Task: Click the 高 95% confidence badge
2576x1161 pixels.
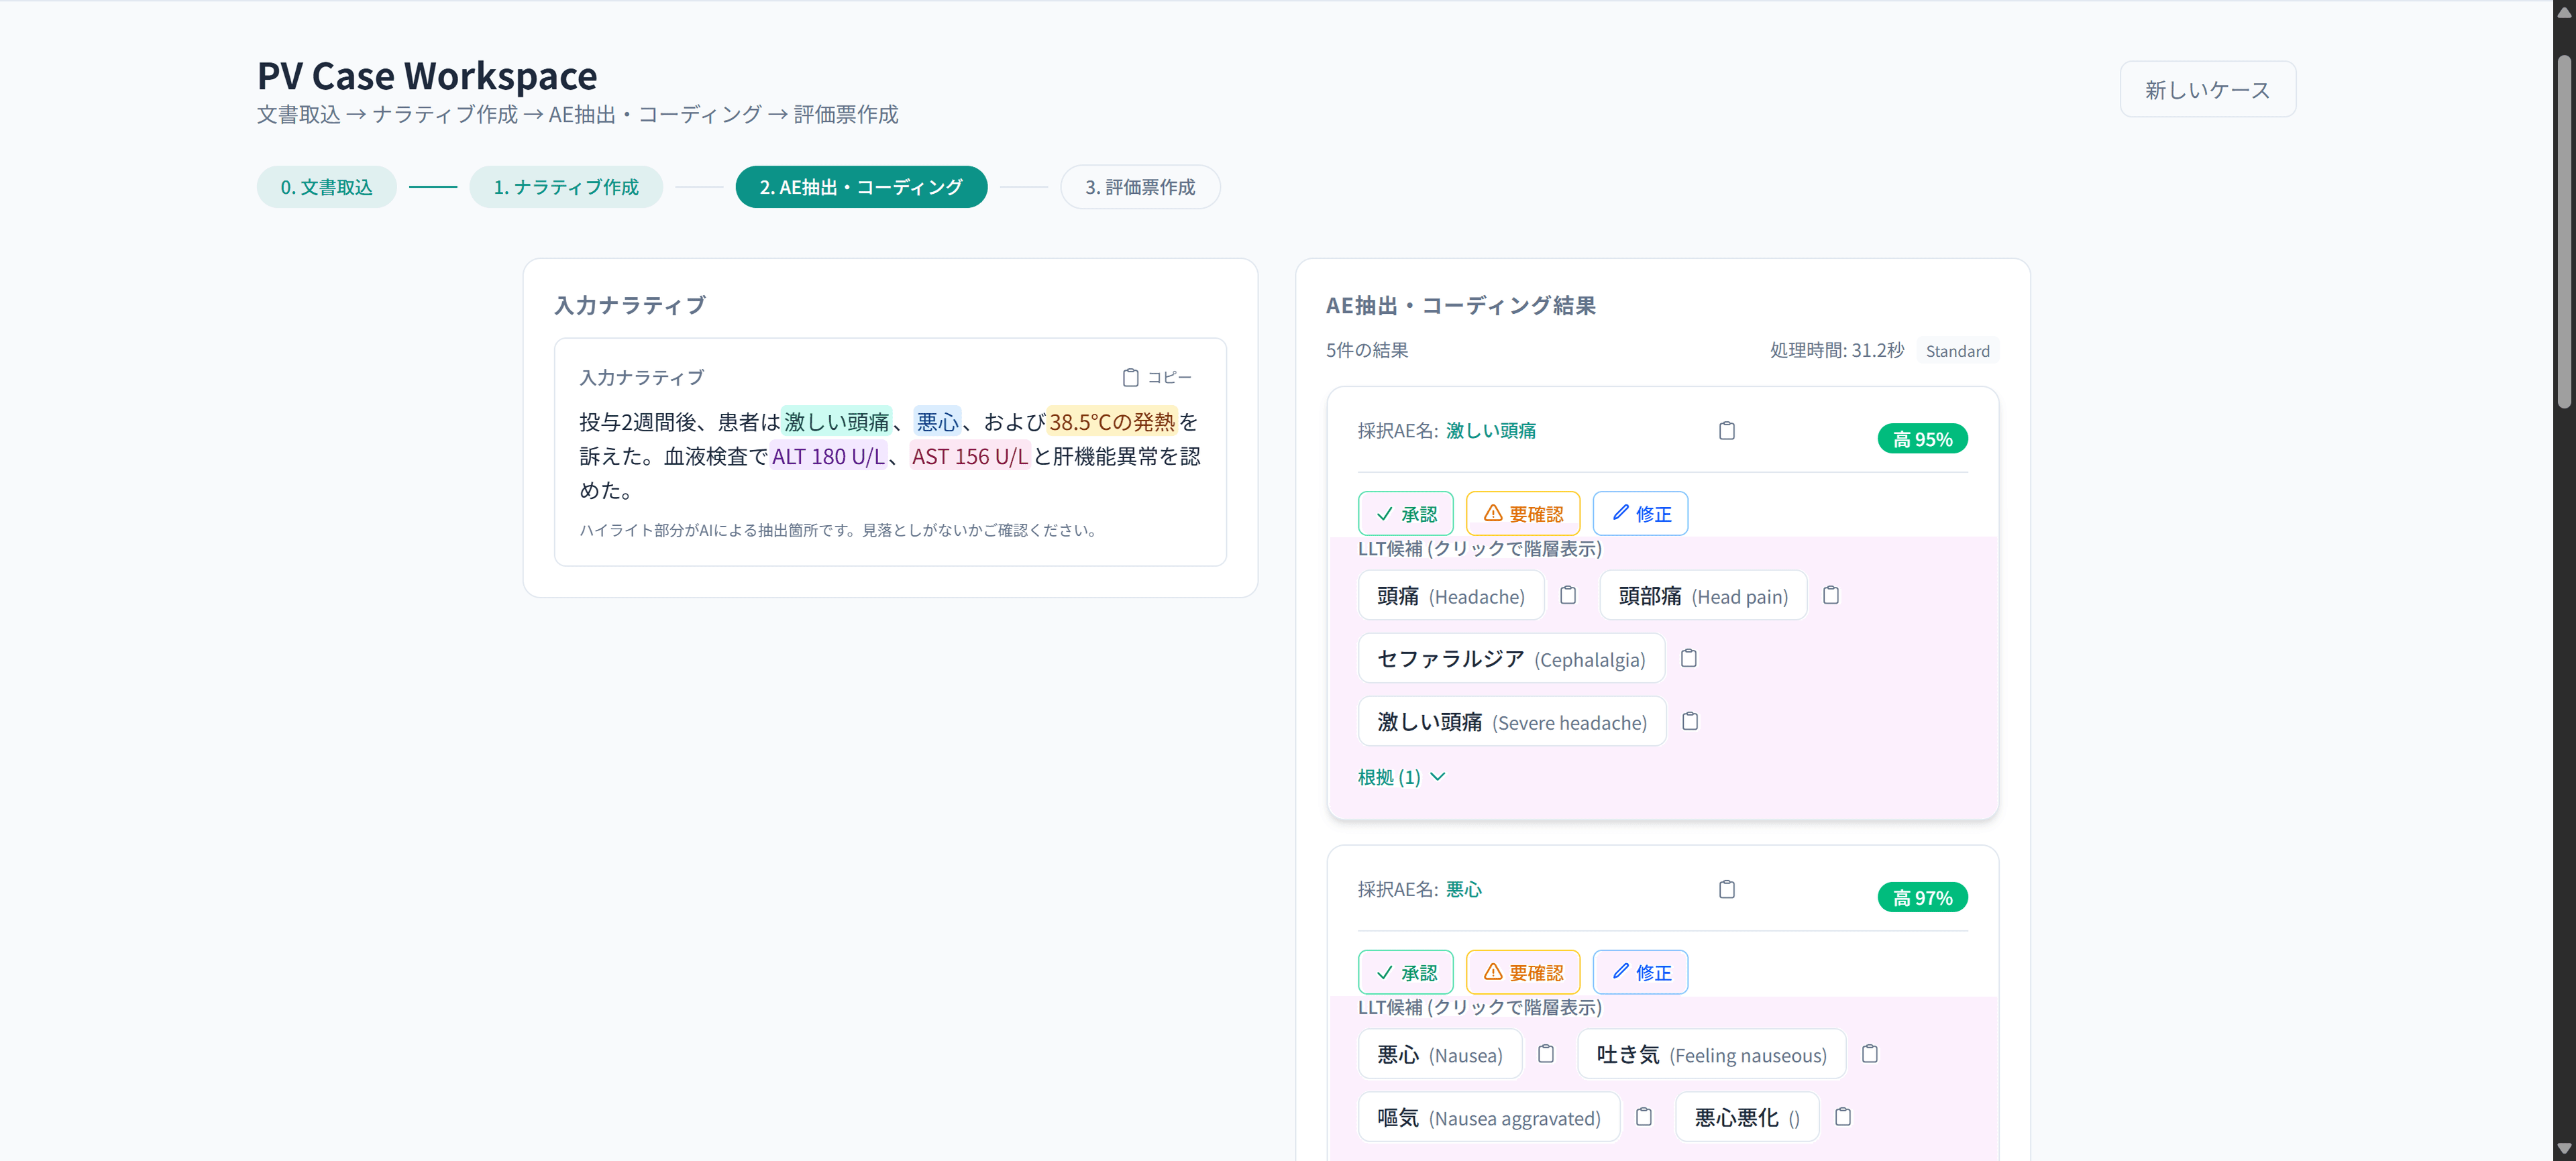Action: point(1922,439)
